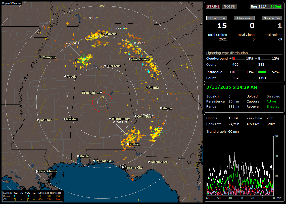Click the Upload status Disabled

(273, 96)
